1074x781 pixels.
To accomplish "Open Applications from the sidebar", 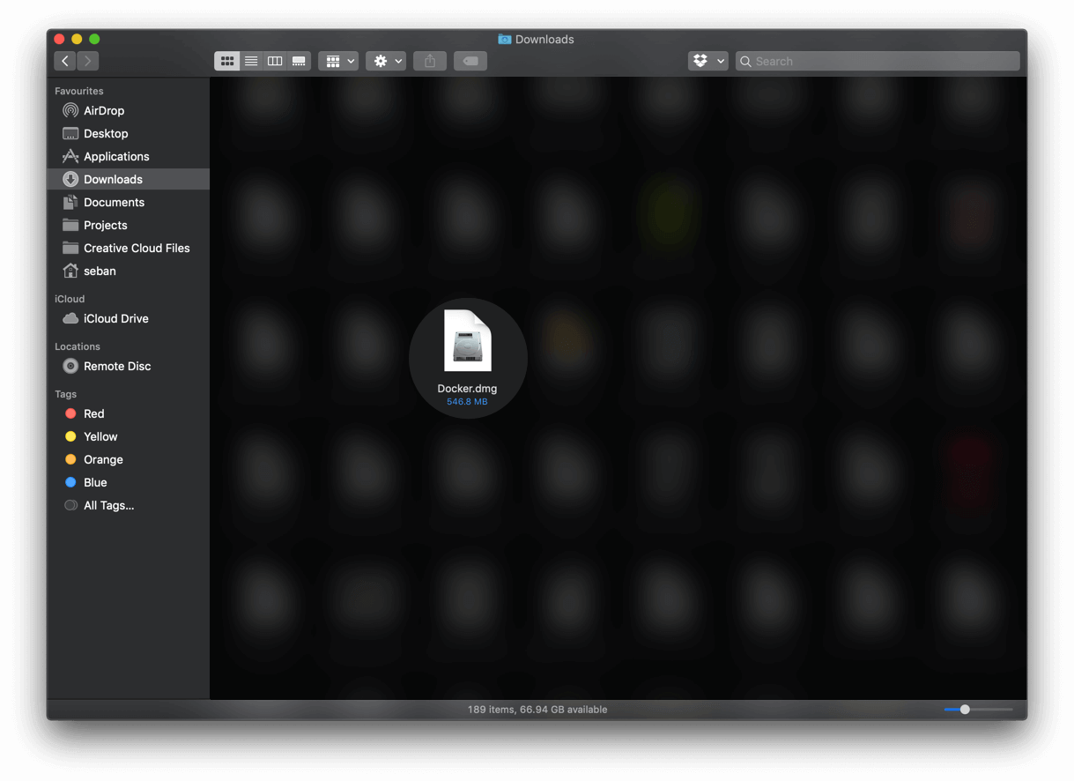I will tap(128, 156).
